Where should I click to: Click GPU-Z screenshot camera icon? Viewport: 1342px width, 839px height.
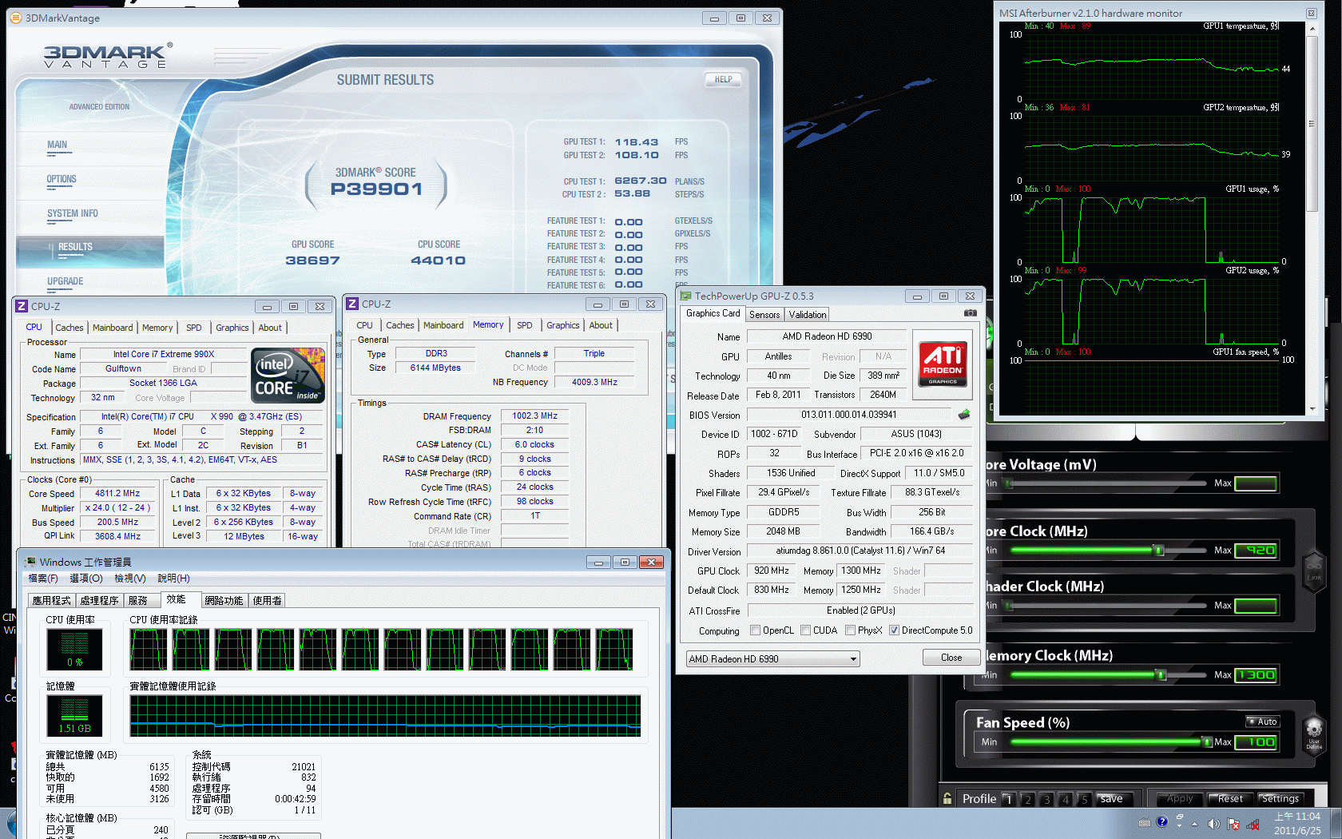tap(970, 313)
